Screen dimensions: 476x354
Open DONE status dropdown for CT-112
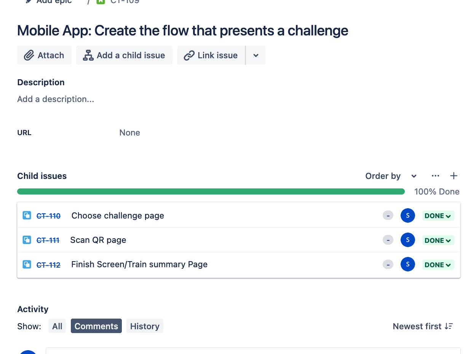coord(438,265)
